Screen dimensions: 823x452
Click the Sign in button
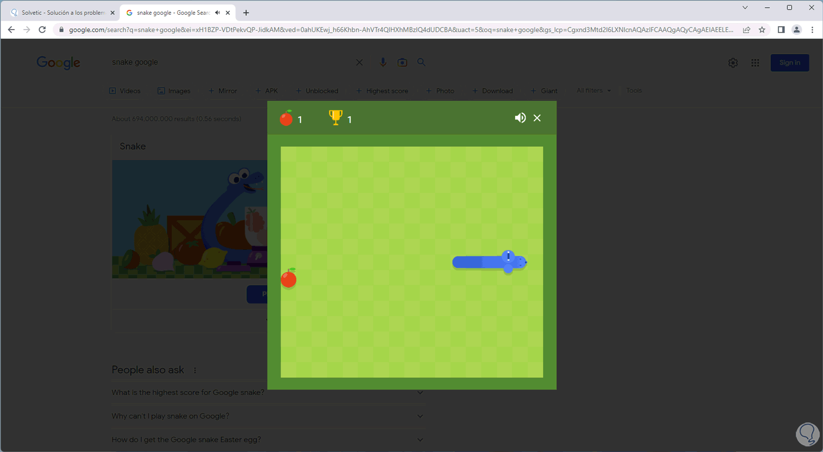pyautogui.click(x=790, y=62)
